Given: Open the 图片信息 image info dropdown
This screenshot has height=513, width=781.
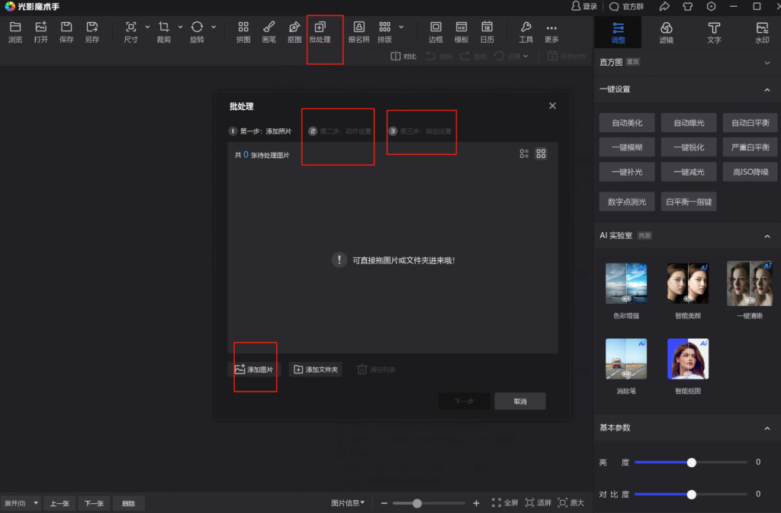Looking at the screenshot, I should 348,503.
